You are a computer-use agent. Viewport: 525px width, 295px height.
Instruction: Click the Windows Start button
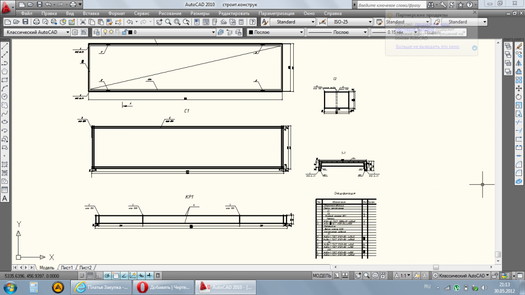[x=10, y=287]
